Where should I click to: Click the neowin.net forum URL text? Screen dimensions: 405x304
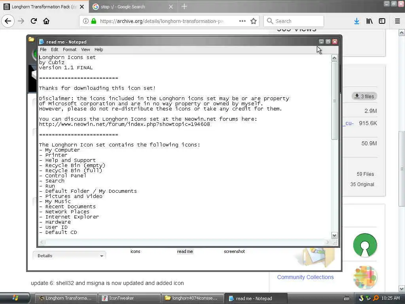click(125, 124)
